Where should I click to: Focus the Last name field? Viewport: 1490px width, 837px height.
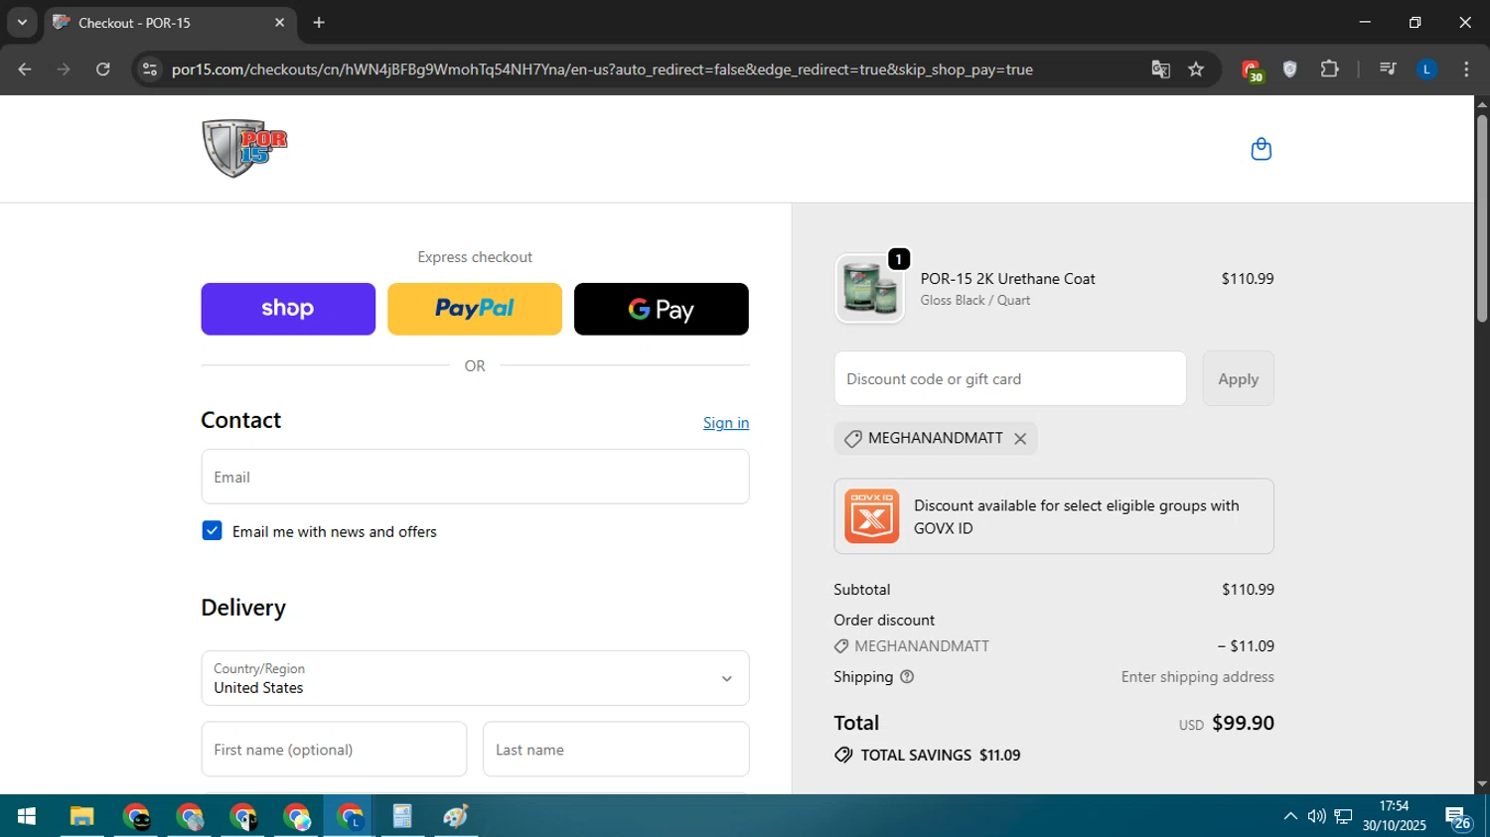(616, 750)
